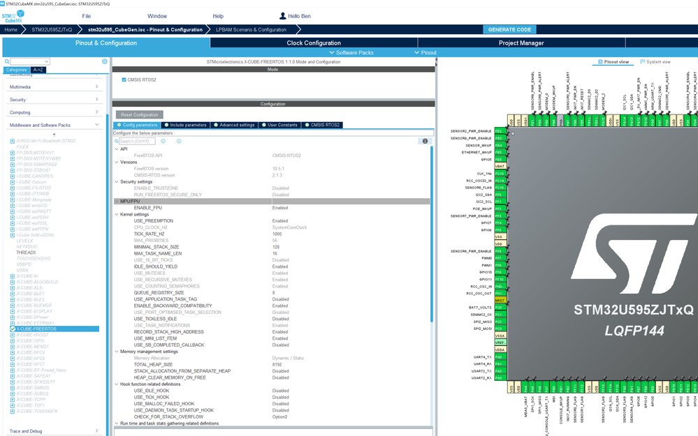Switch to the Clock Configuration tab

click(314, 43)
